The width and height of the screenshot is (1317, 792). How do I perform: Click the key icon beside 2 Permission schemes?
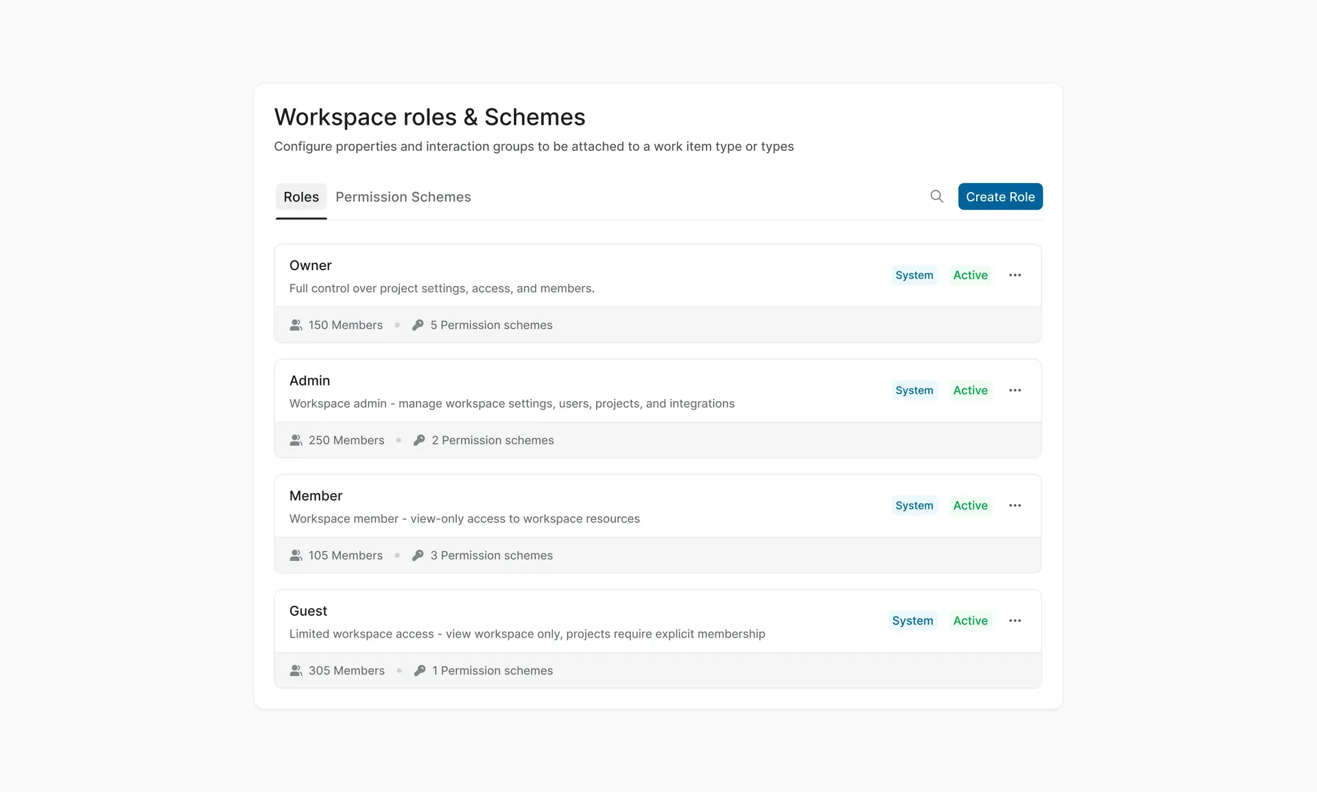pyautogui.click(x=419, y=440)
